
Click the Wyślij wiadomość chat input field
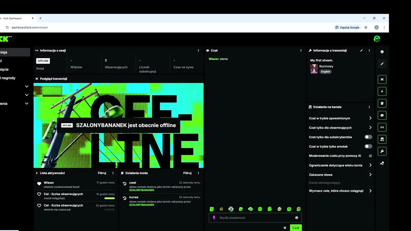pyautogui.click(x=255, y=218)
